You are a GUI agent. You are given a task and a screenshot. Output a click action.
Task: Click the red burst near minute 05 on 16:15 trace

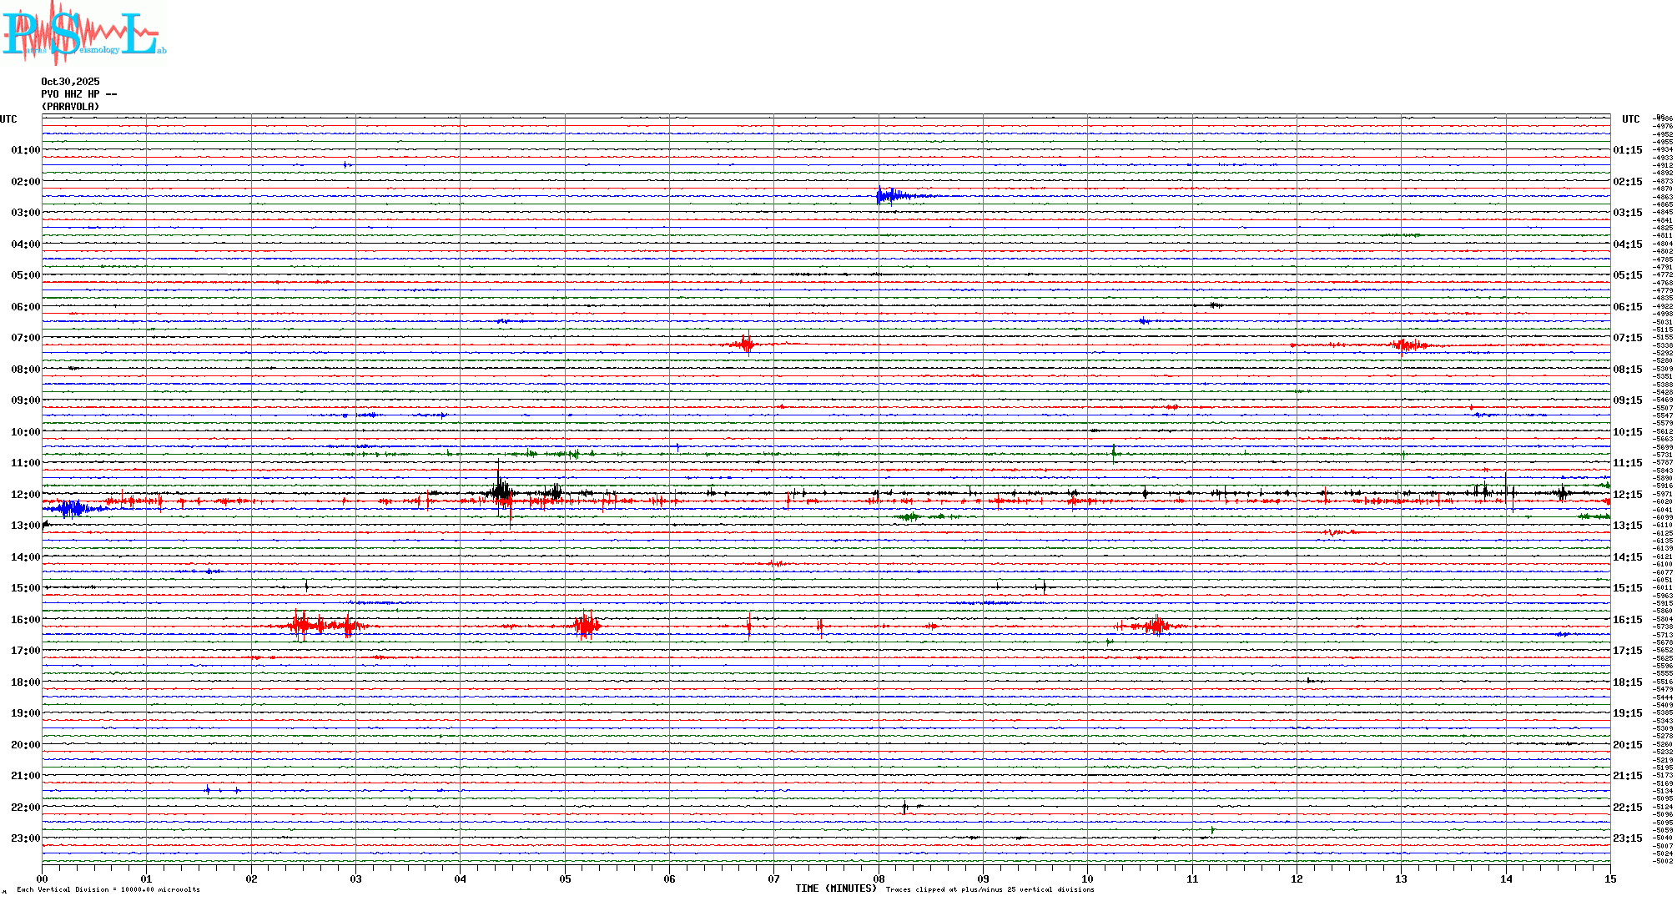[x=587, y=625]
